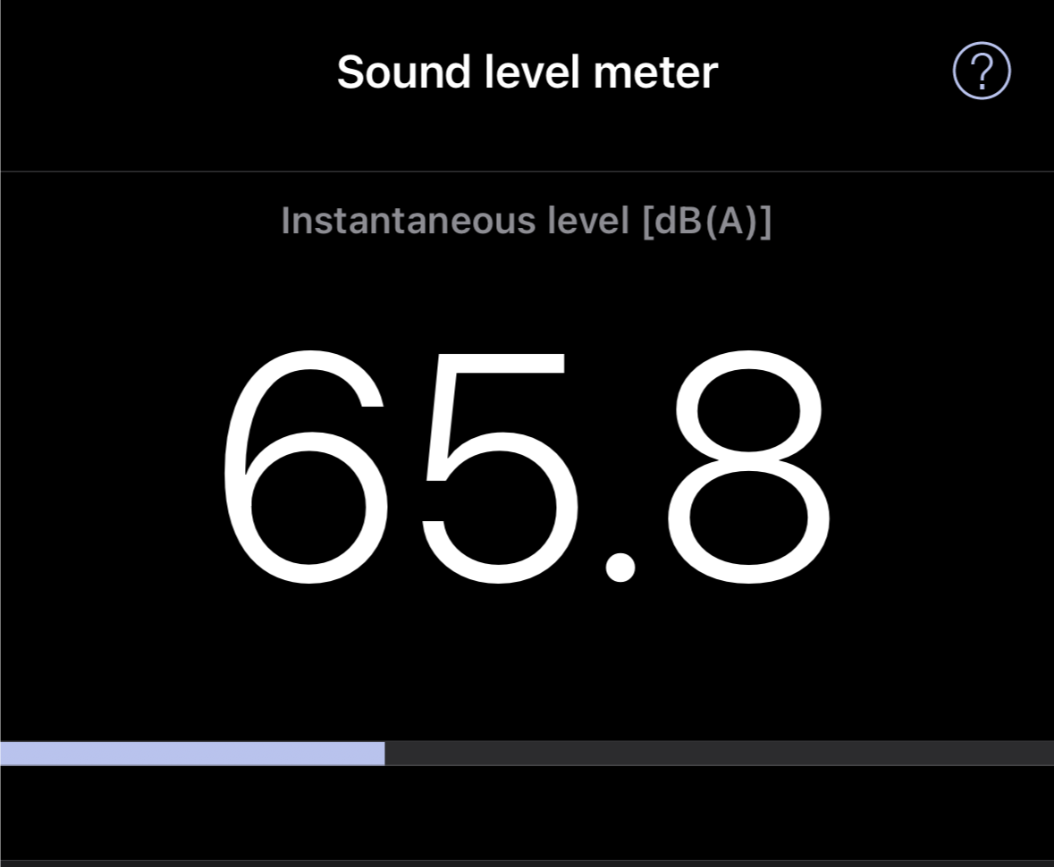The image size is (1054, 867).
Task: Click the filled lavender part of level bar
Action: pyautogui.click(x=192, y=753)
